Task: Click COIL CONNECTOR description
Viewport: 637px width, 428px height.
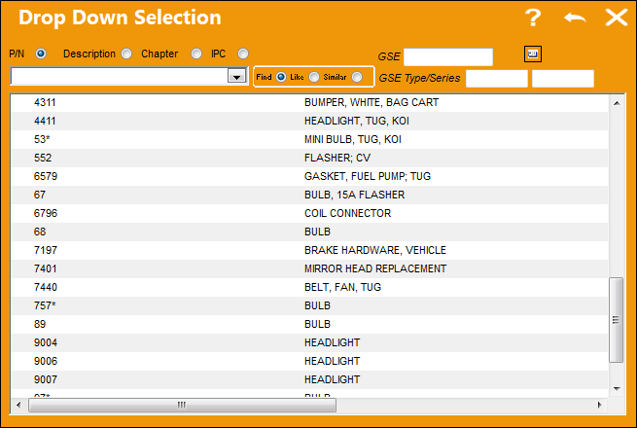Action: pyautogui.click(x=347, y=213)
